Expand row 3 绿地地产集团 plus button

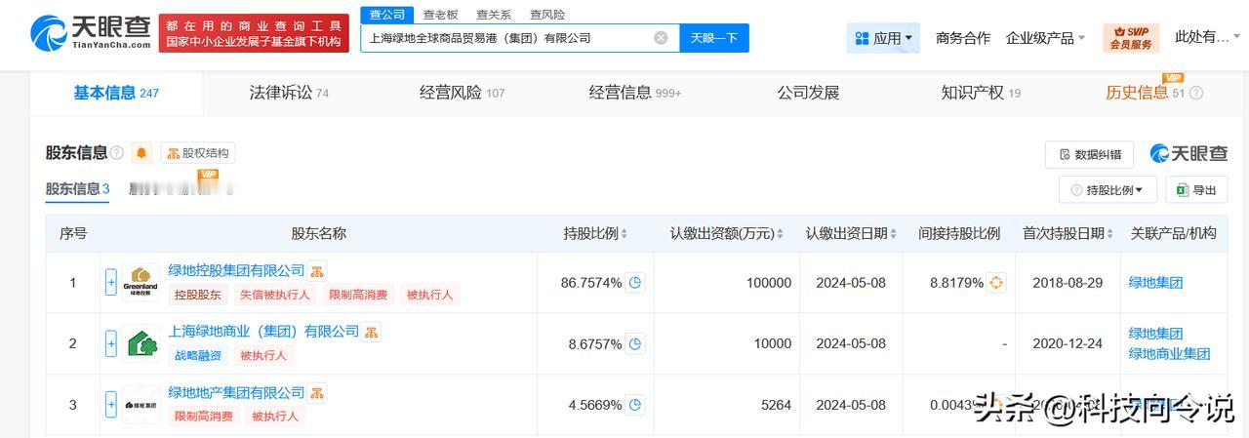tap(111, 404)
